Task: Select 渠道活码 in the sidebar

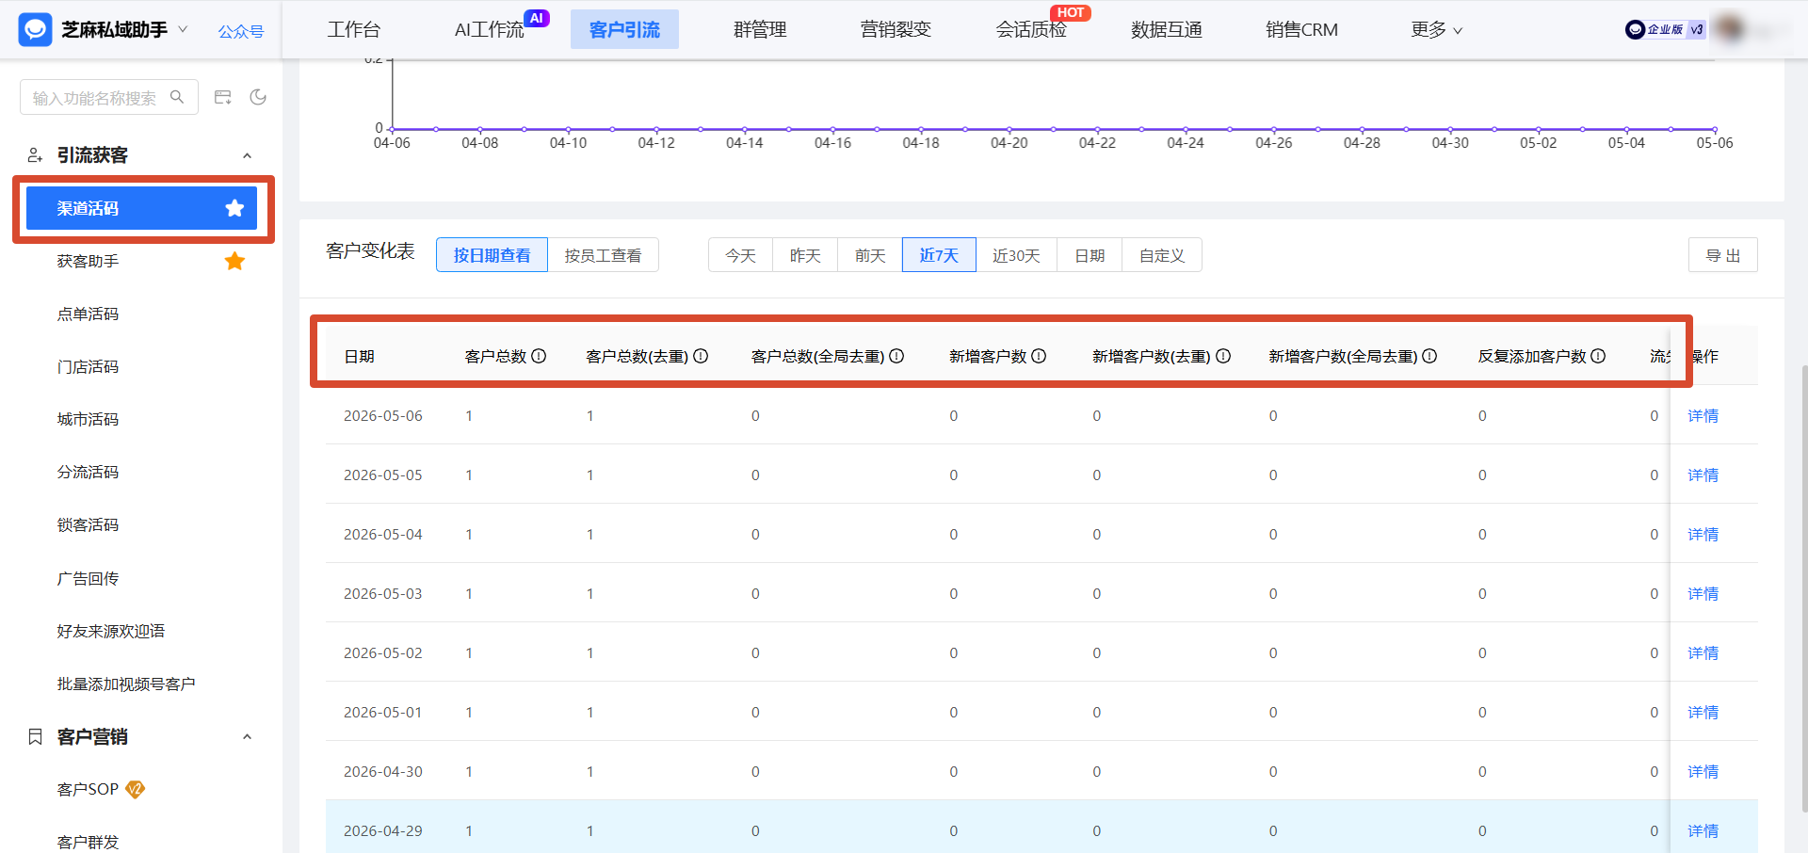Action: coord(141,208)
